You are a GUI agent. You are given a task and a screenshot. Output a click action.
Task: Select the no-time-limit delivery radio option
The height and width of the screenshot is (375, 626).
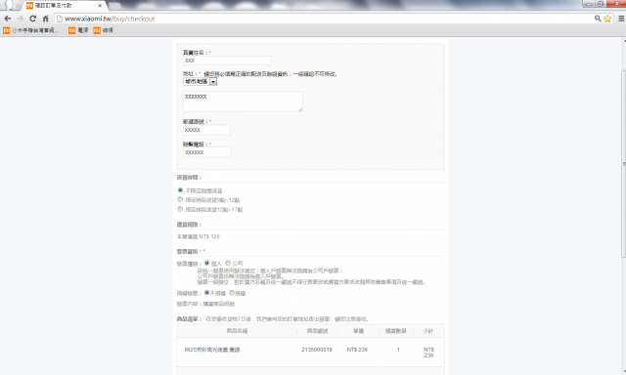pos(180,190)
